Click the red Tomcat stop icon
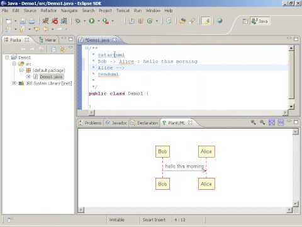 point(55,21)
